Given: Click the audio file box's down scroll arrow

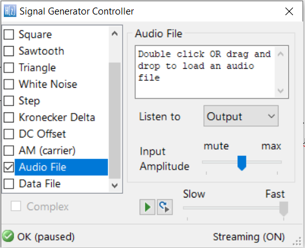Looking at the screenshot, I should point(280,91).
